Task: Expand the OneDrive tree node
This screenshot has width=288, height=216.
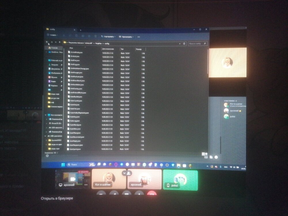Action: [x=46, y=52]
